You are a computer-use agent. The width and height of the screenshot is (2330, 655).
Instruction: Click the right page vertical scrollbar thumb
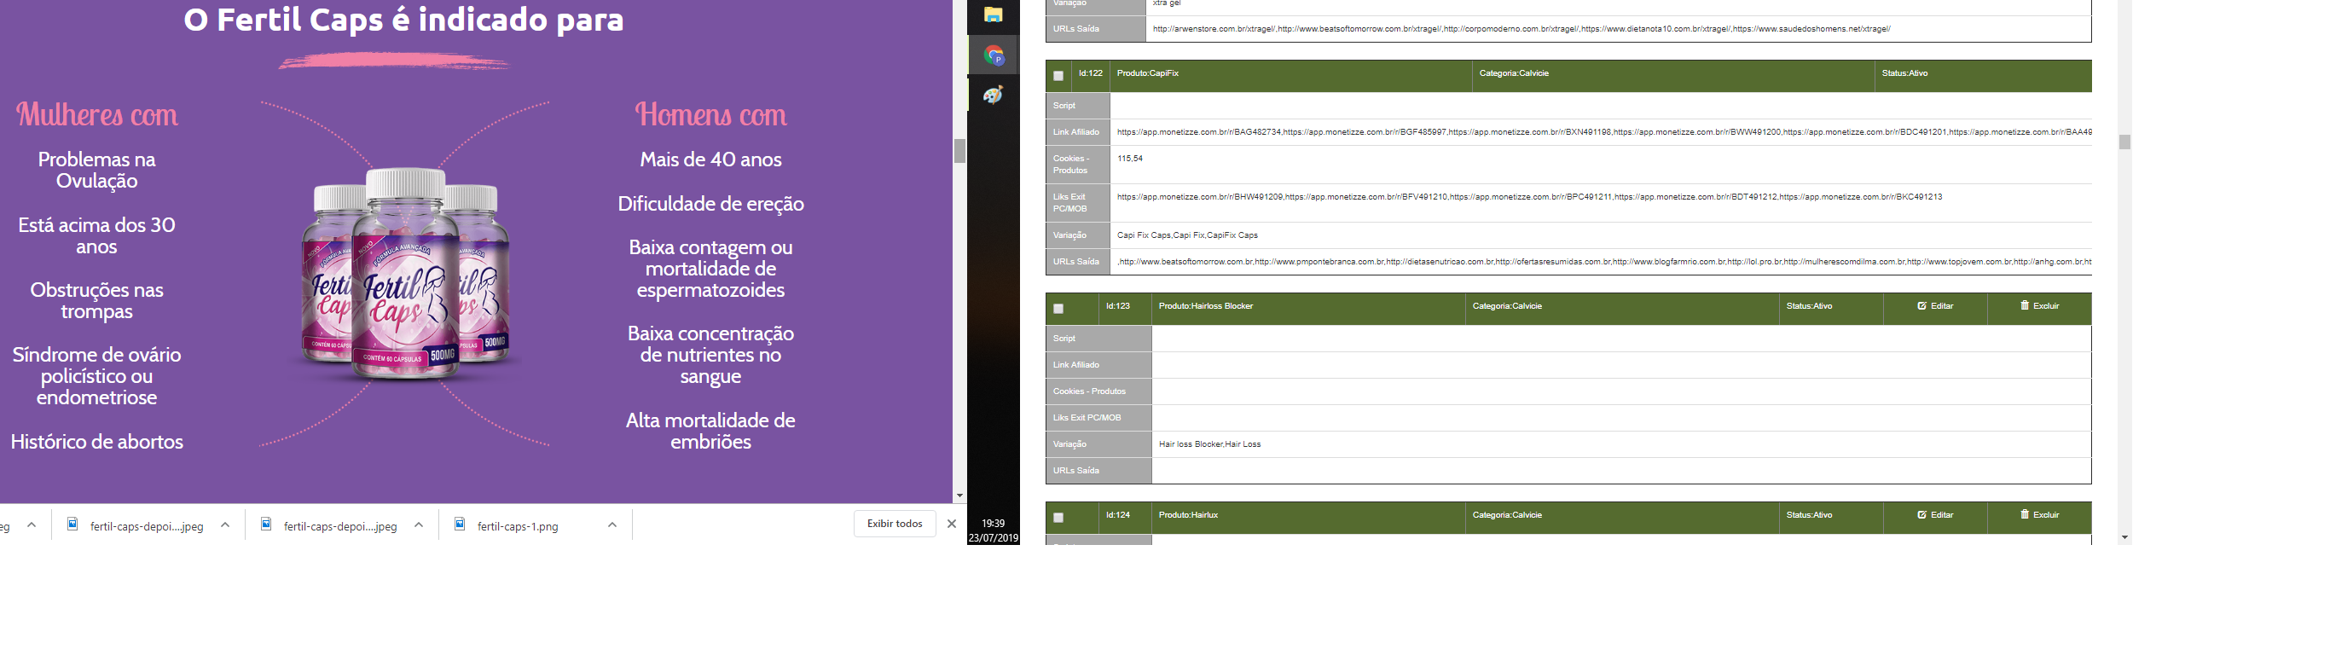(2124, 142)
